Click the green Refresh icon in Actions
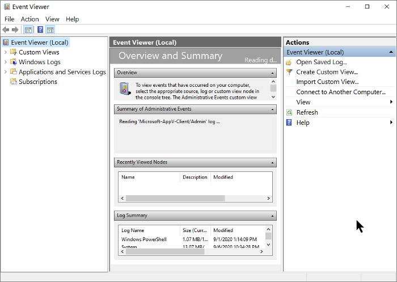 (289, 112)
